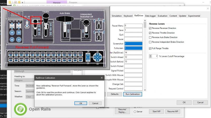Click Start MP in main window
Screen dimensions: 211x118
coord(156,111)
